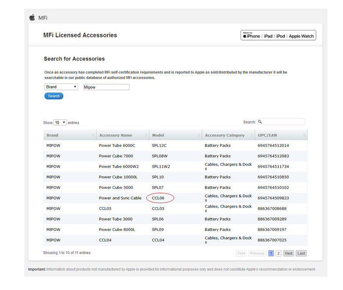Click model SPL11W2

tap(161, 166)
